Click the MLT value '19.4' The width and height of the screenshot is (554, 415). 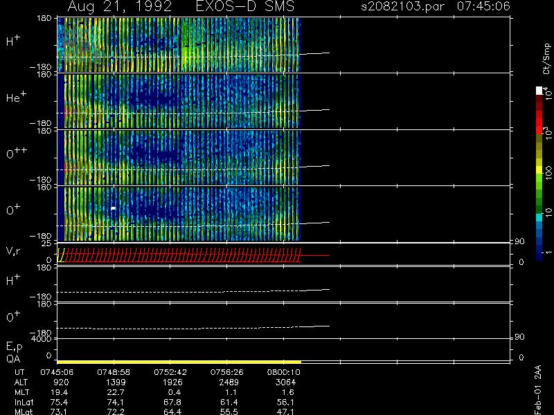pyautogui.click(x=60, y=392)
